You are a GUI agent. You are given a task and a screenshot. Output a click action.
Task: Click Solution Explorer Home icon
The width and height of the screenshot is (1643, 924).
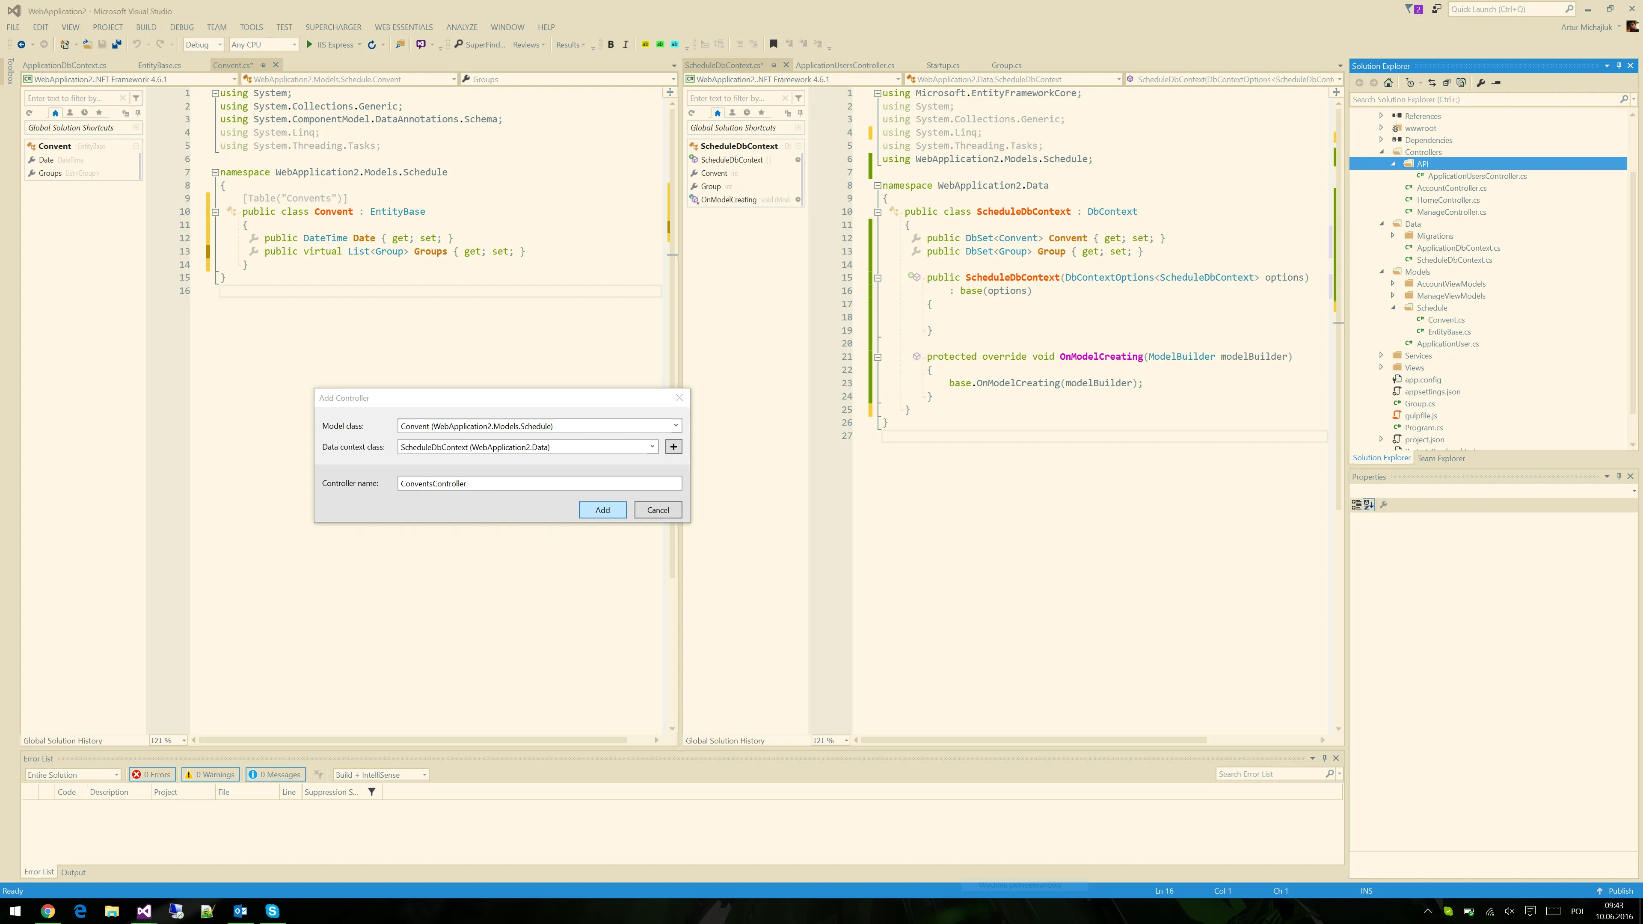coord(1388,83)
